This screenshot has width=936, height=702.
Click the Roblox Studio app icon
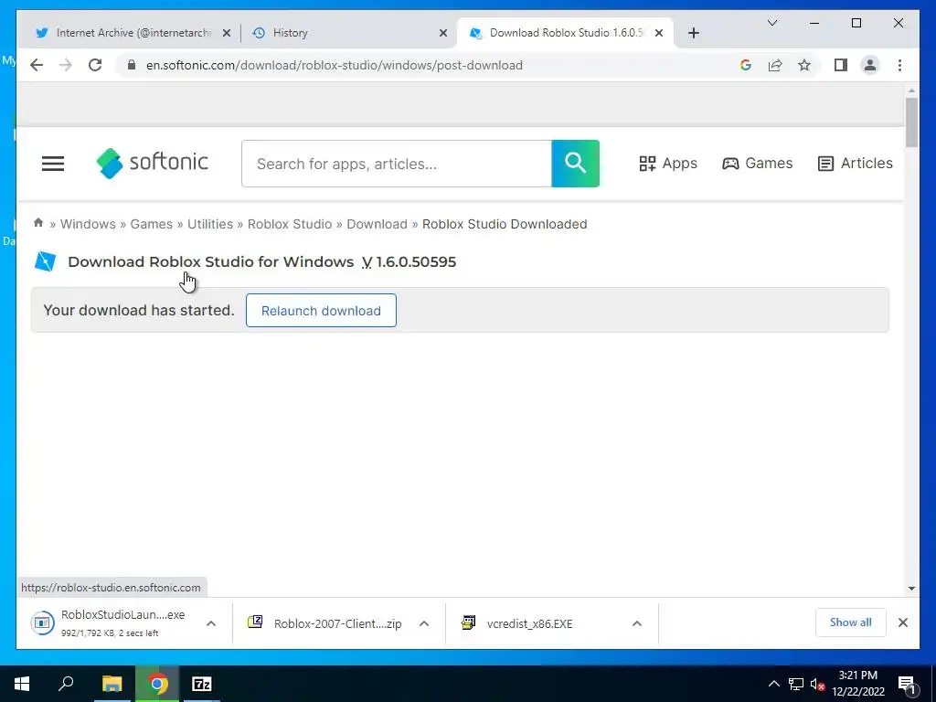tap(46, 261)
